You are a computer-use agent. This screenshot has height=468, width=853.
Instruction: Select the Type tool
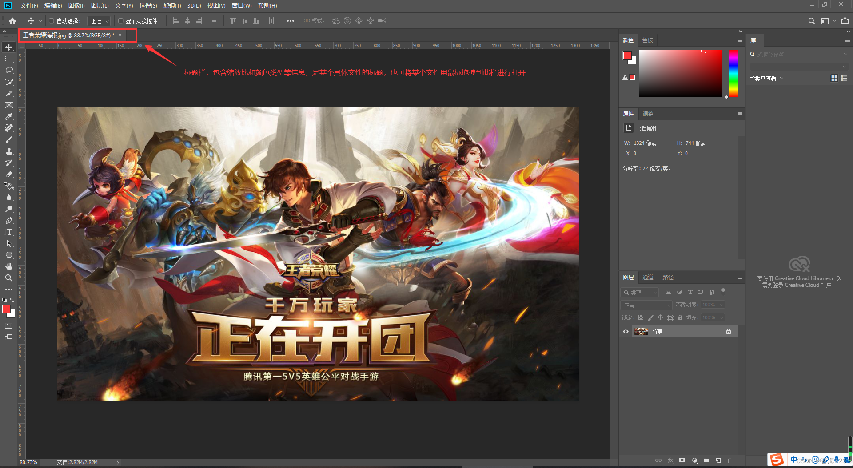(x=9, y=232)
